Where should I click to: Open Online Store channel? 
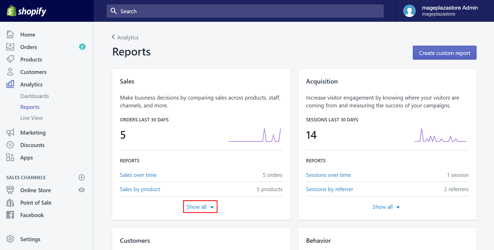point(36,190)
